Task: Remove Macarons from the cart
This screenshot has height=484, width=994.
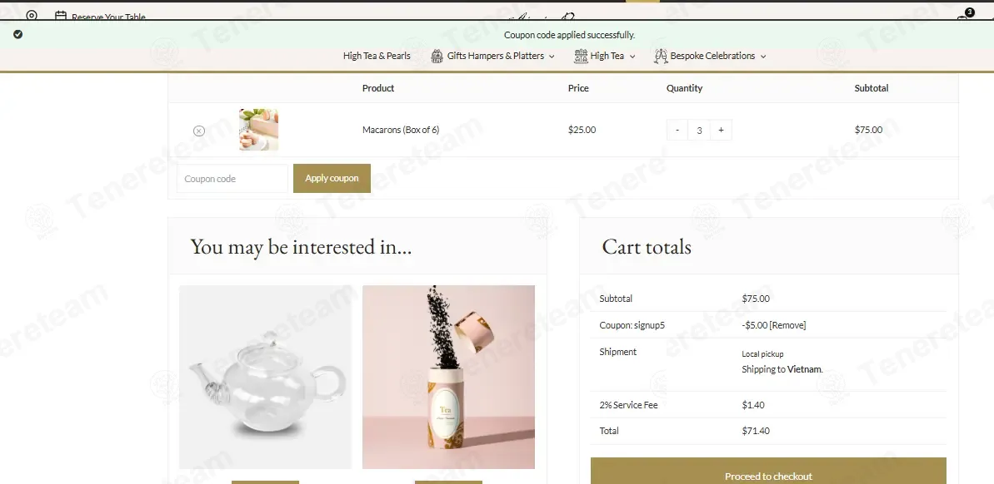Action: [x=199, y=131]
